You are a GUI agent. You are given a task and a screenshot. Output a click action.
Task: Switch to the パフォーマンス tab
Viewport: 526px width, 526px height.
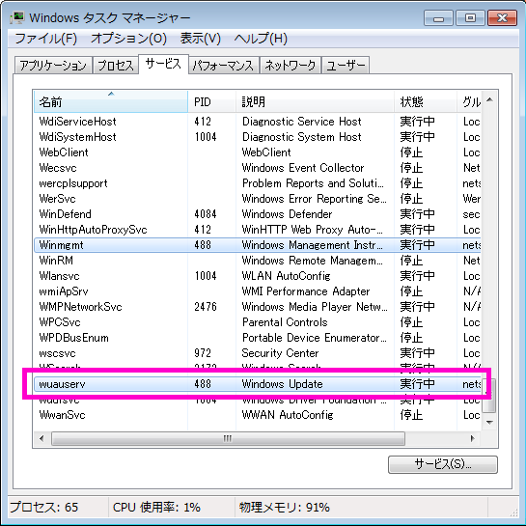(223, 65)
